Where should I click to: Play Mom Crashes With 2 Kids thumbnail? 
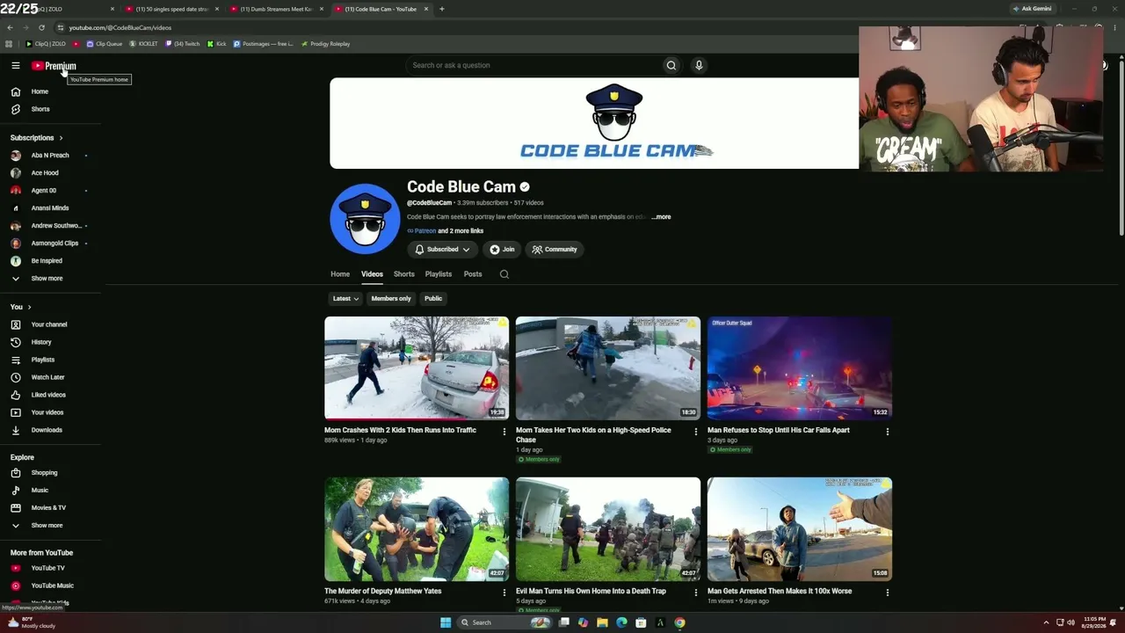click(x=417, y=368)
